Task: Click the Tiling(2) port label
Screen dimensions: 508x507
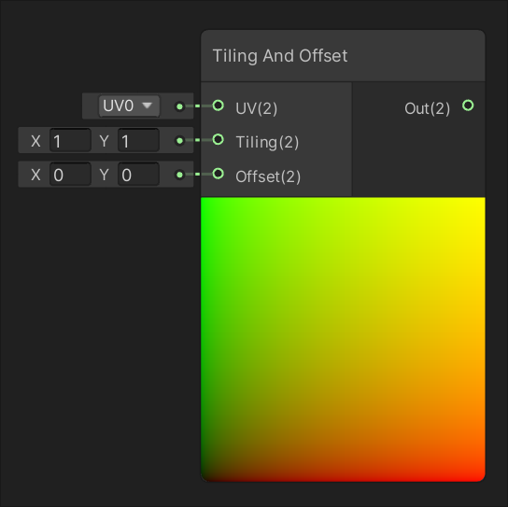Action: tap(267, 143)
